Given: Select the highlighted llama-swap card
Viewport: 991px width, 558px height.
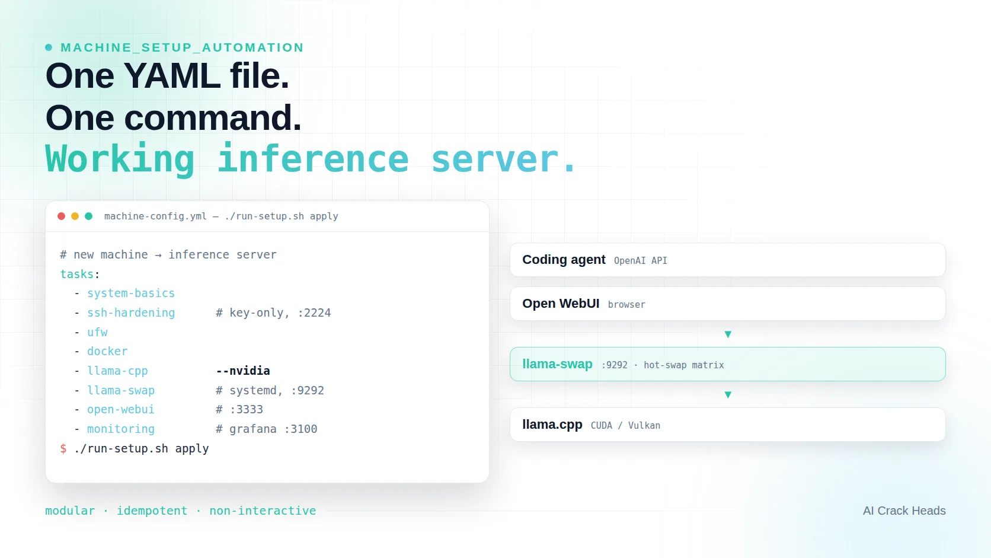Looking at the screenshot, I should pos(727,364).
